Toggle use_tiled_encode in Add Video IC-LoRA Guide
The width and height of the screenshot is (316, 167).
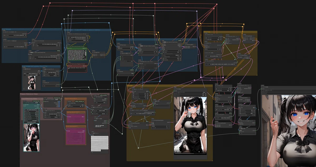(172, 57)
